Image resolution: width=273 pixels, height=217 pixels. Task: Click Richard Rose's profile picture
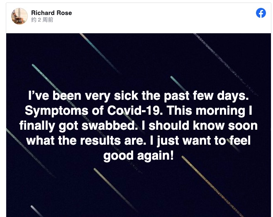[x=19, y=16]
